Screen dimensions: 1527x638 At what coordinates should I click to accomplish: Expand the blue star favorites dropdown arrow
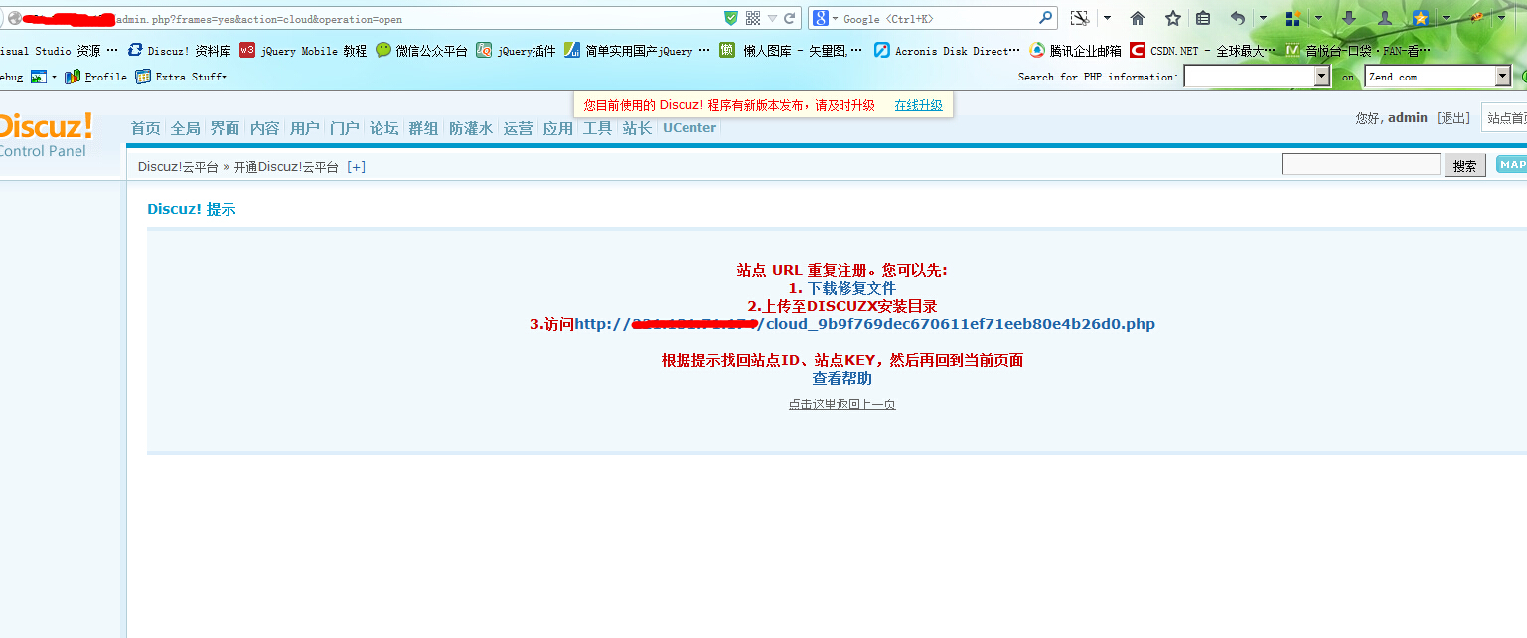(1447, 18)
